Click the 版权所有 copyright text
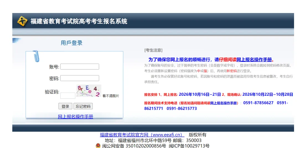Image resolution: width=299 pixels, height=148 pixels. pos(198,135)
